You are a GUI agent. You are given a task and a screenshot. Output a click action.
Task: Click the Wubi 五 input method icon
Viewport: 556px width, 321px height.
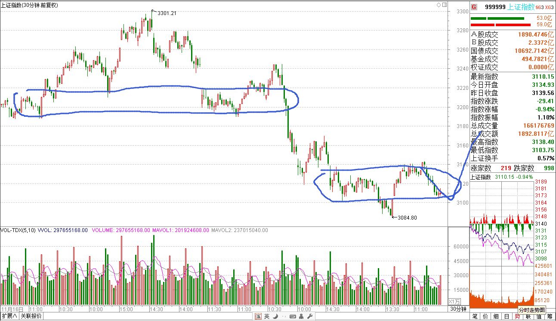click(x=258, y=316)
